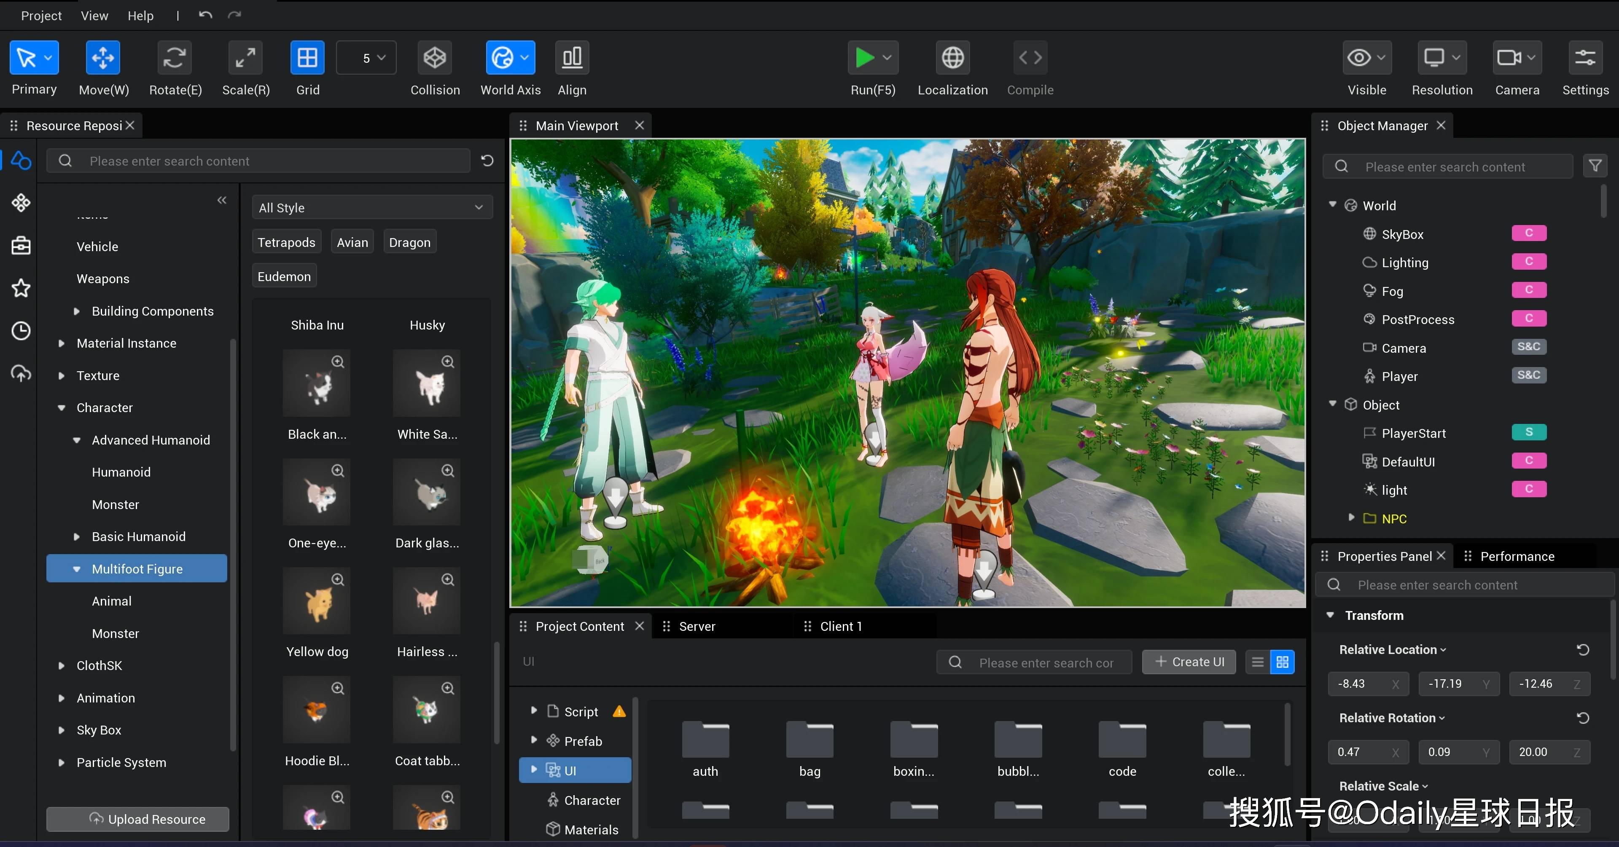Switch Project Content to list view
Viewport: 1619px width, 847px height.
pyautogui.click(x=1258, y=662)
